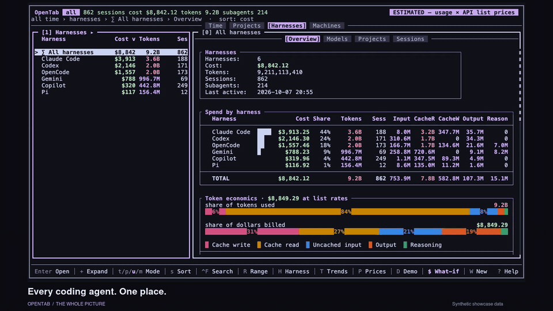Click W New in the footer

478,271
